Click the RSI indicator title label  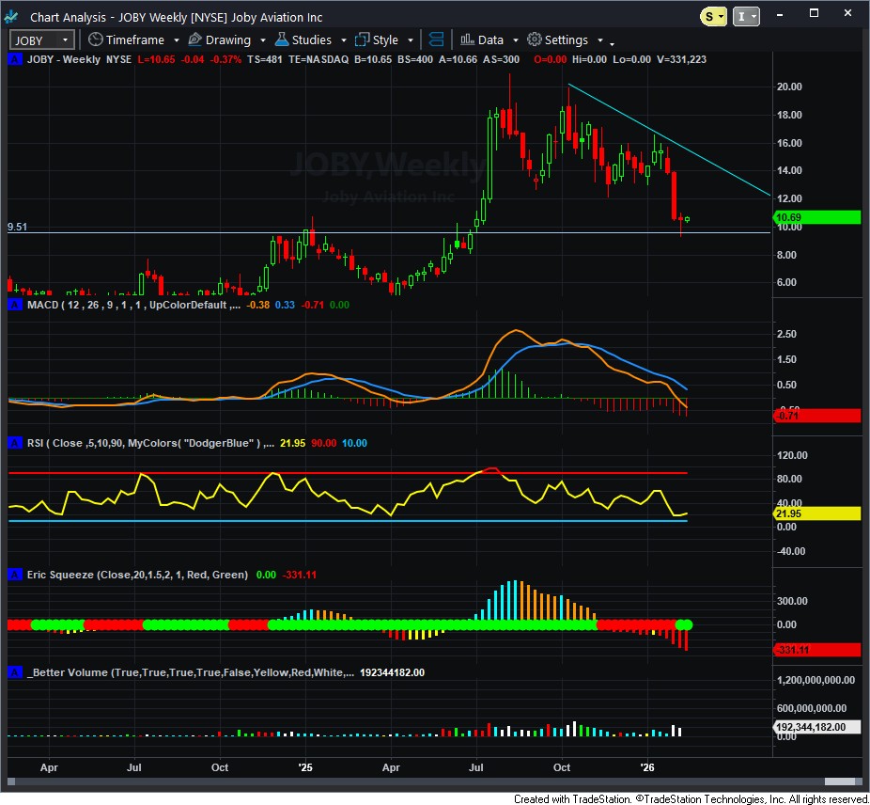coord(141,443)
